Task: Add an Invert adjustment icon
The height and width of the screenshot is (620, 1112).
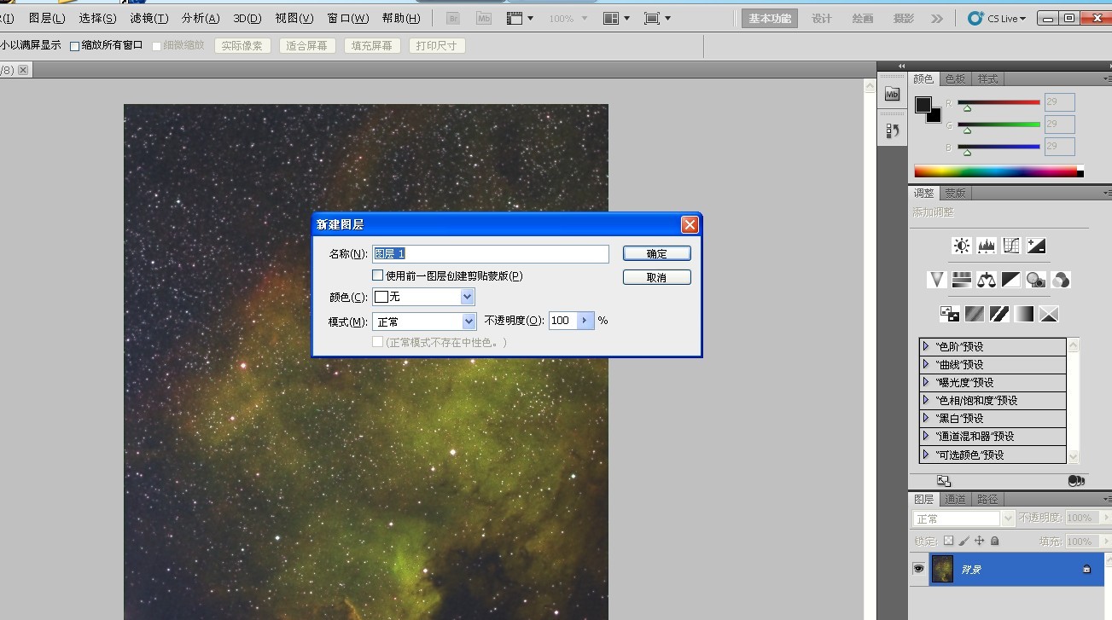Action: click(x=949, y=314)
